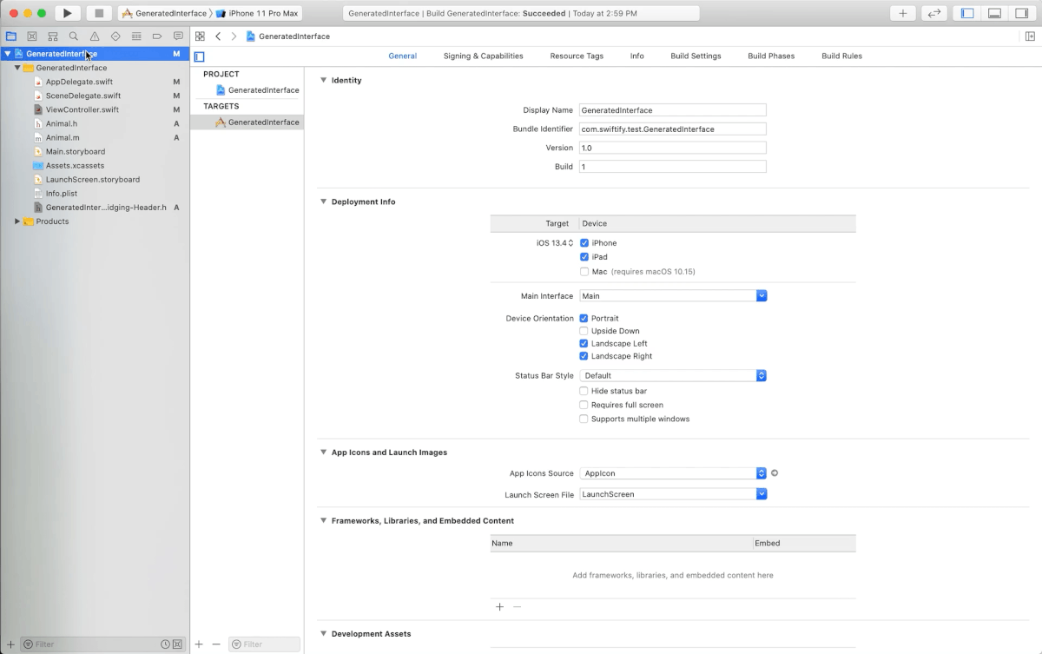Enable Upside Down orientation
This screenshot has width=1042, height=654.
[584, 331]
